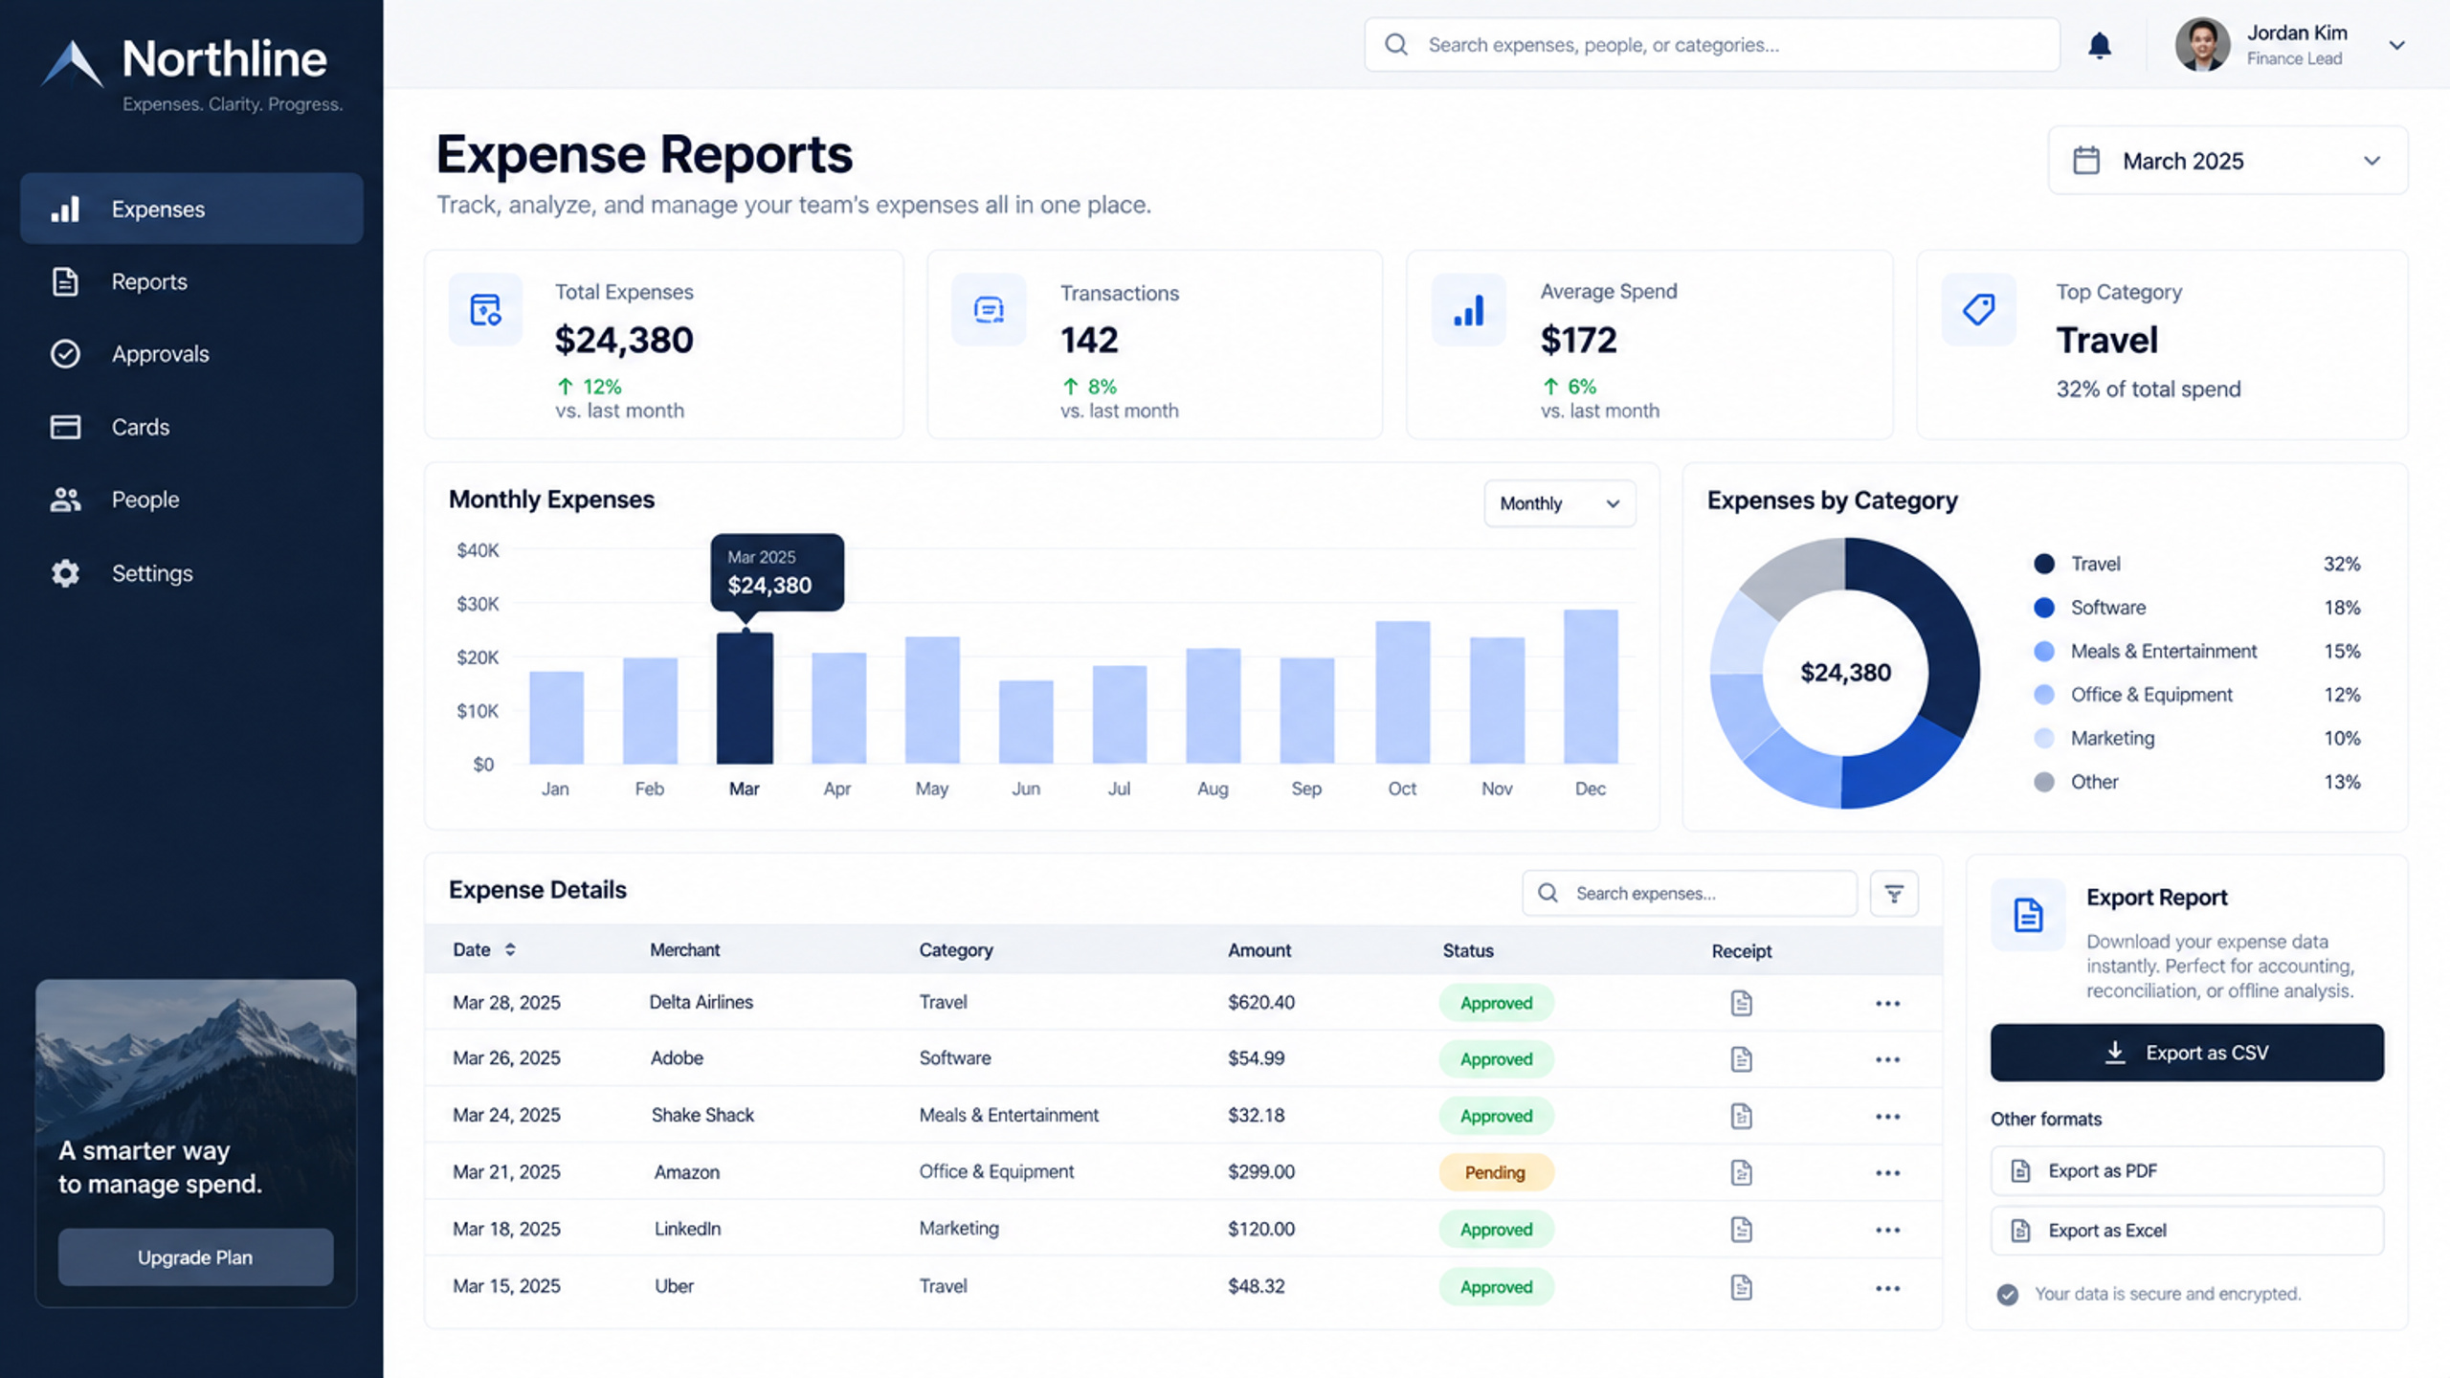Select the highlighted Mar bar in chart
Image resolution: width=2450 pixels, height=1378 pixels.
click(745, 699)
